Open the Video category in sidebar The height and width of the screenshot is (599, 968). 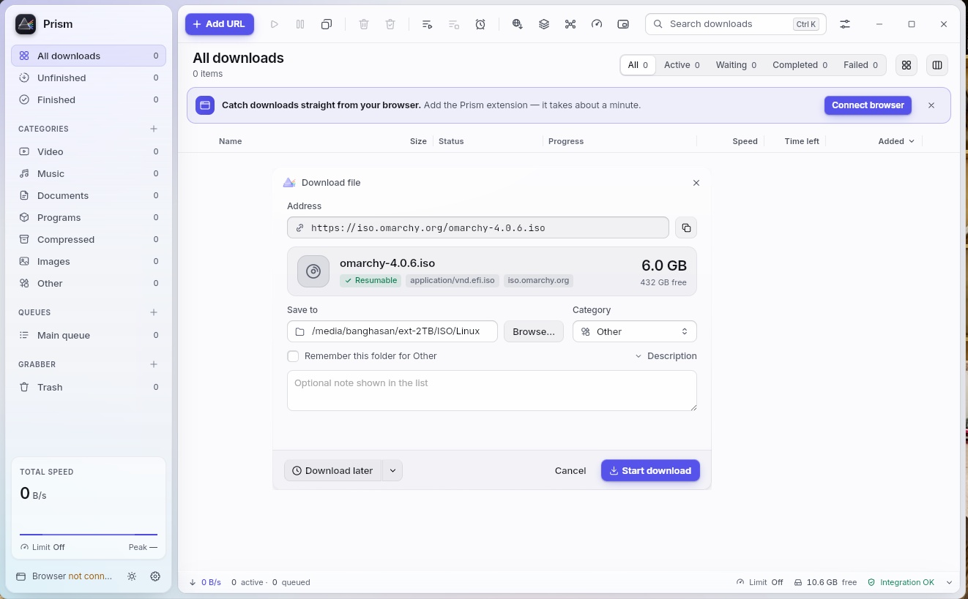89,151
